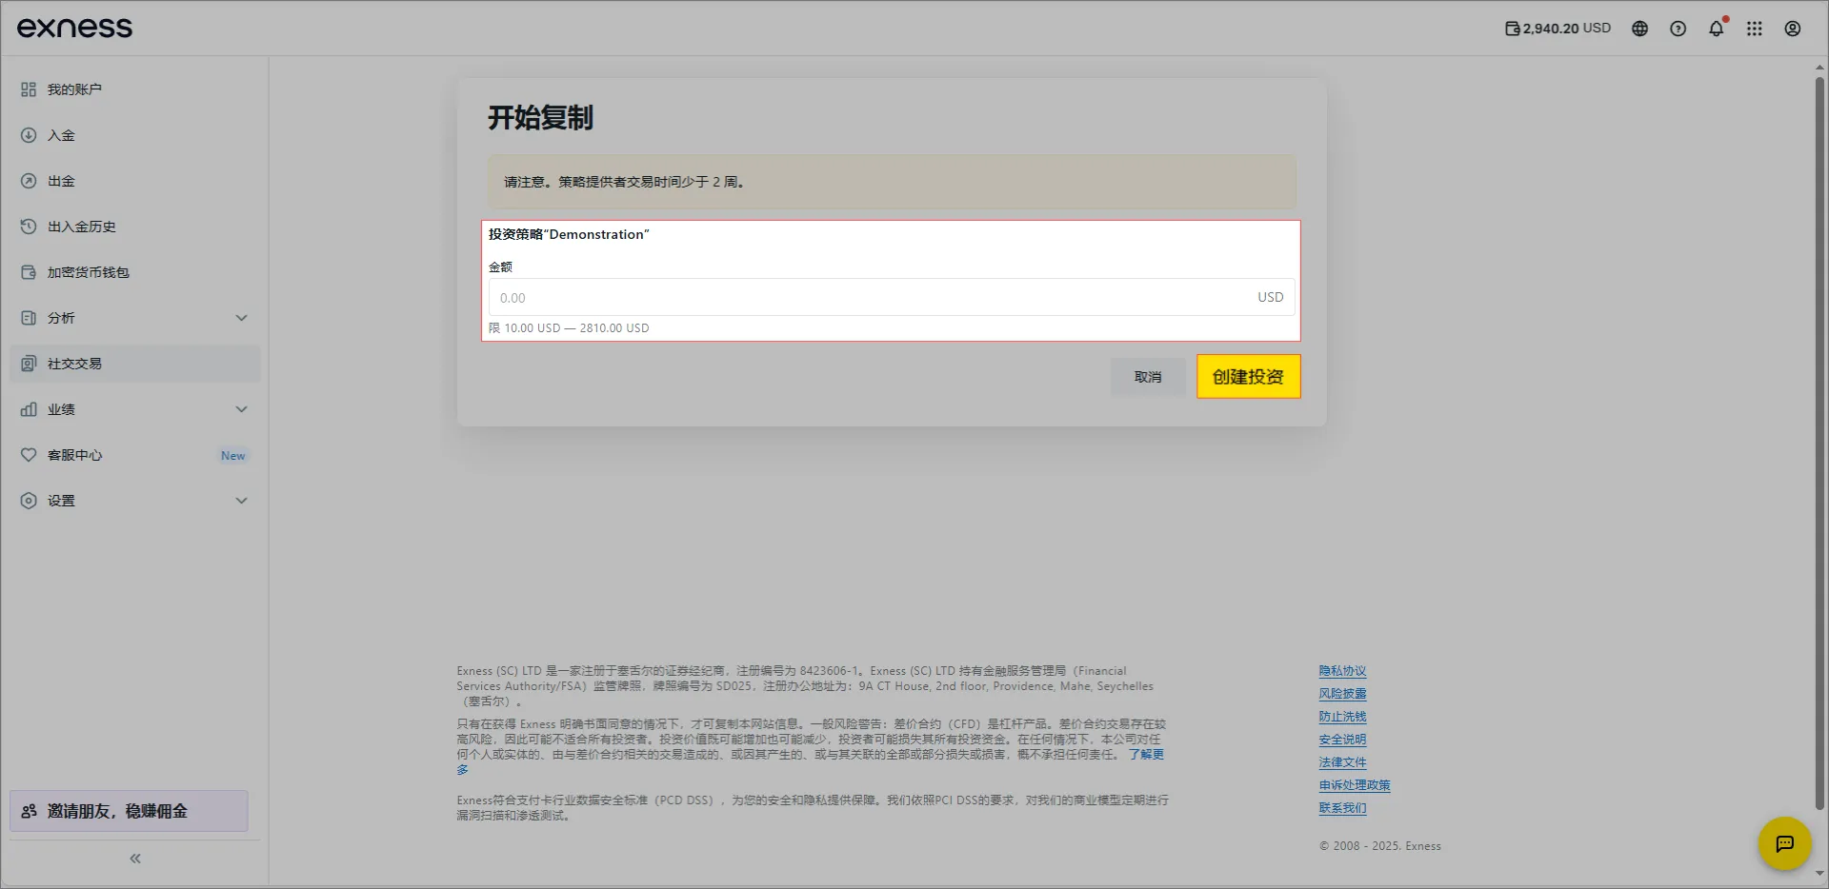
Task: Click the 请注意 warning notice text
Action: [x=624, y=182]
